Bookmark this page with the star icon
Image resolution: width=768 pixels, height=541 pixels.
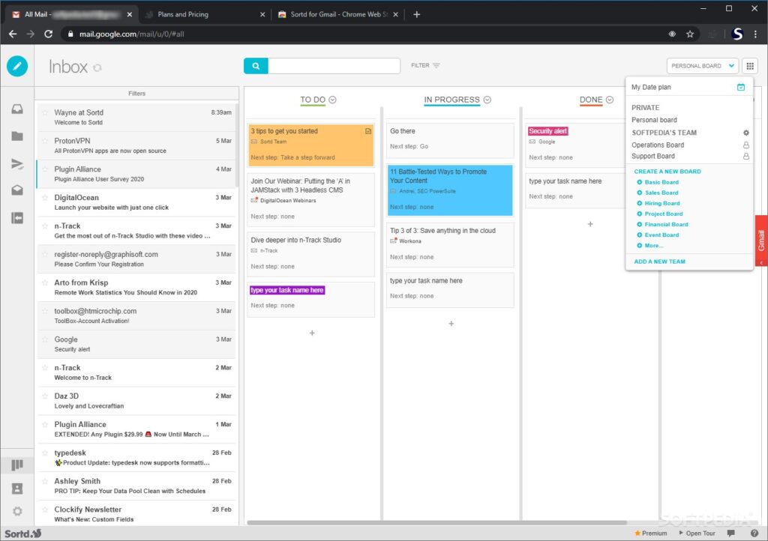(690, 34)
